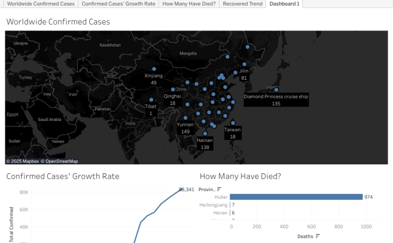Click the sort icon beside Deaths axis label
This screenshot has height=243, width=393.
pyautogui.click(x=318, y=236)
